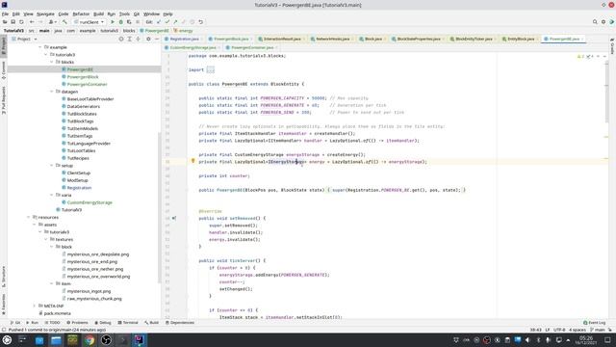The height and width of the screenshot is (347, 616).
Task: Run with coverage icon in toolbar
Action: click(x=129, y=22)
